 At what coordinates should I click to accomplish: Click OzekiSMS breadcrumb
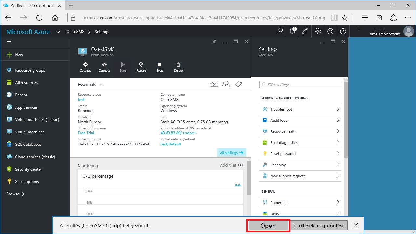[75, 32]
